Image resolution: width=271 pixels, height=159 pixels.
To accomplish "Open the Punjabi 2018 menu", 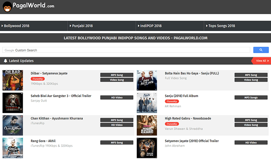I will pos(102,26).
